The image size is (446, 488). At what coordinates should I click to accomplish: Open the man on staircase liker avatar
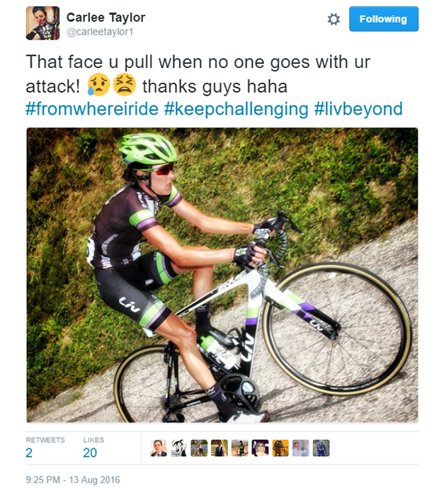click(219, 448)
